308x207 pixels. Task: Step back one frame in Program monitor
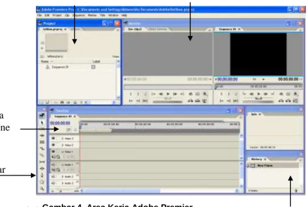[251, 94]
